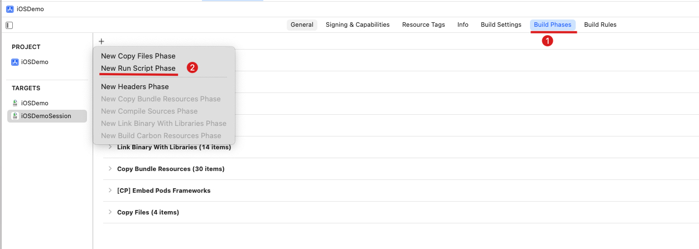Switch to the Info tab

coord(462,25)
